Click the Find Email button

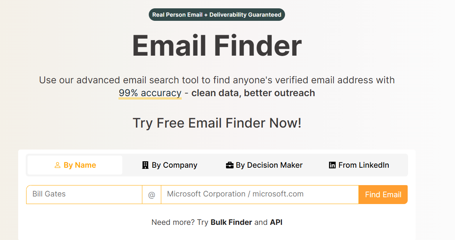383,194
